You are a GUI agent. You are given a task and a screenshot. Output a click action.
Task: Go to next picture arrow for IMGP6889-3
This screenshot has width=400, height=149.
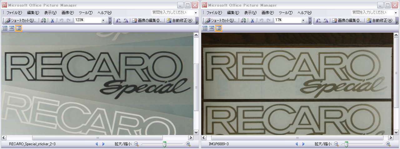coord(303,144)
